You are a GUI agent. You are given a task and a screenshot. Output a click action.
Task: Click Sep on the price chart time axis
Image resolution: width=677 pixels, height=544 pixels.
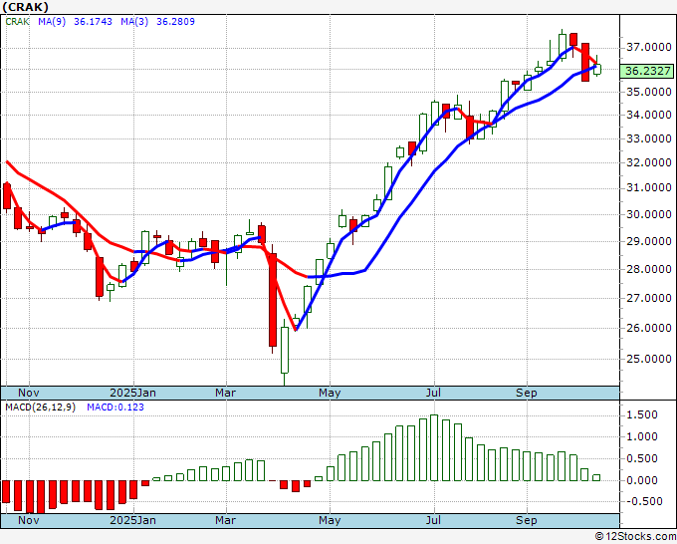coord(527,393)
